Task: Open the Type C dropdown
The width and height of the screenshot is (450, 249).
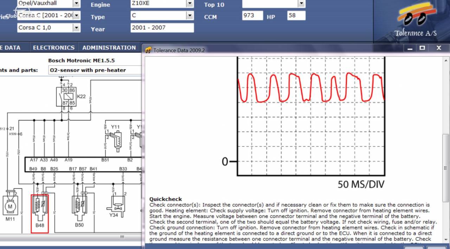Action: pos(190,15)
